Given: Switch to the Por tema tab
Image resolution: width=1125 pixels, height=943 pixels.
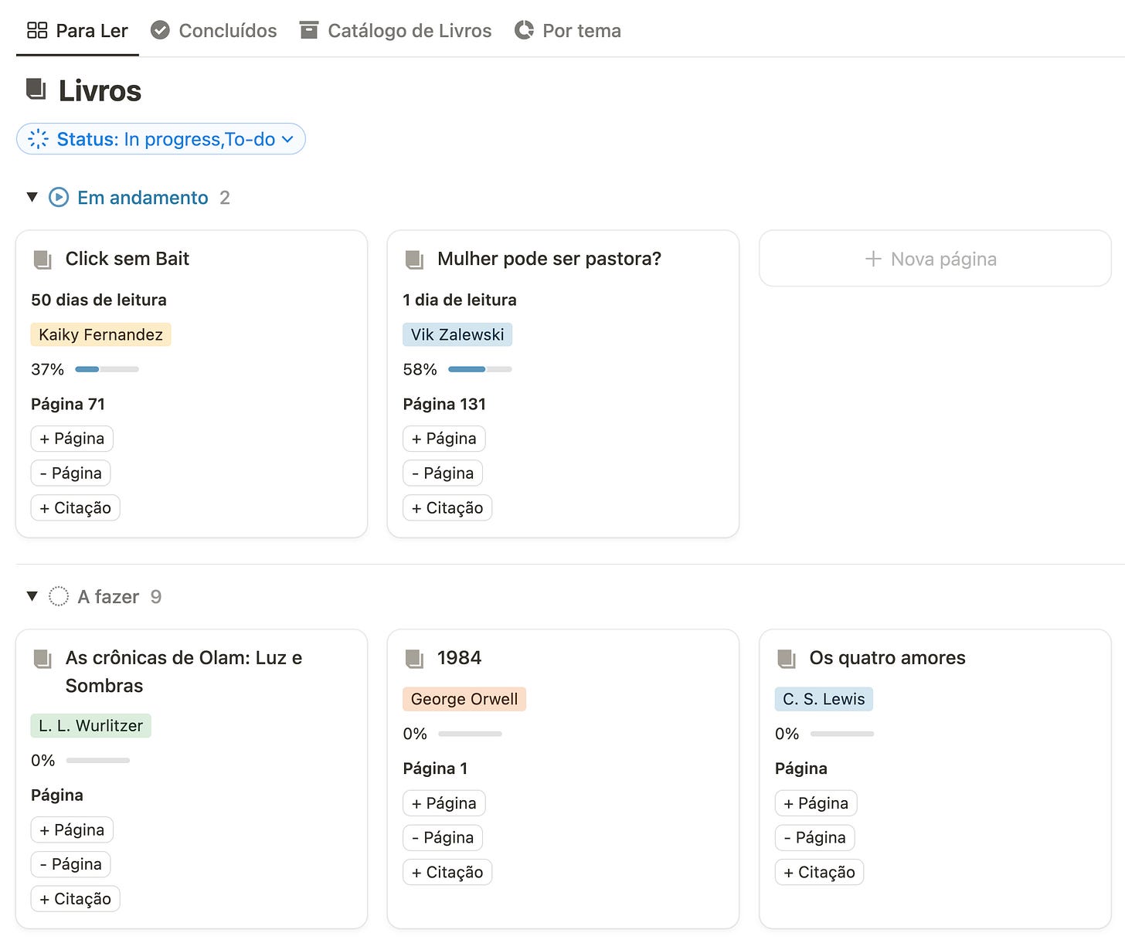Looking at the screenshot, I should point(568,30).
